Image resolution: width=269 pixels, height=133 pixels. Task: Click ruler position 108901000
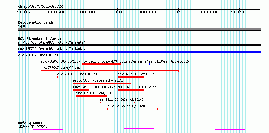coord(148,12)
